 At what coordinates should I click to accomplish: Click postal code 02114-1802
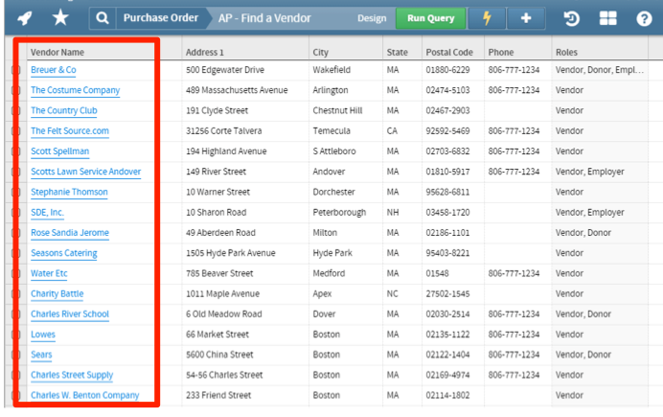click(447, 395)
